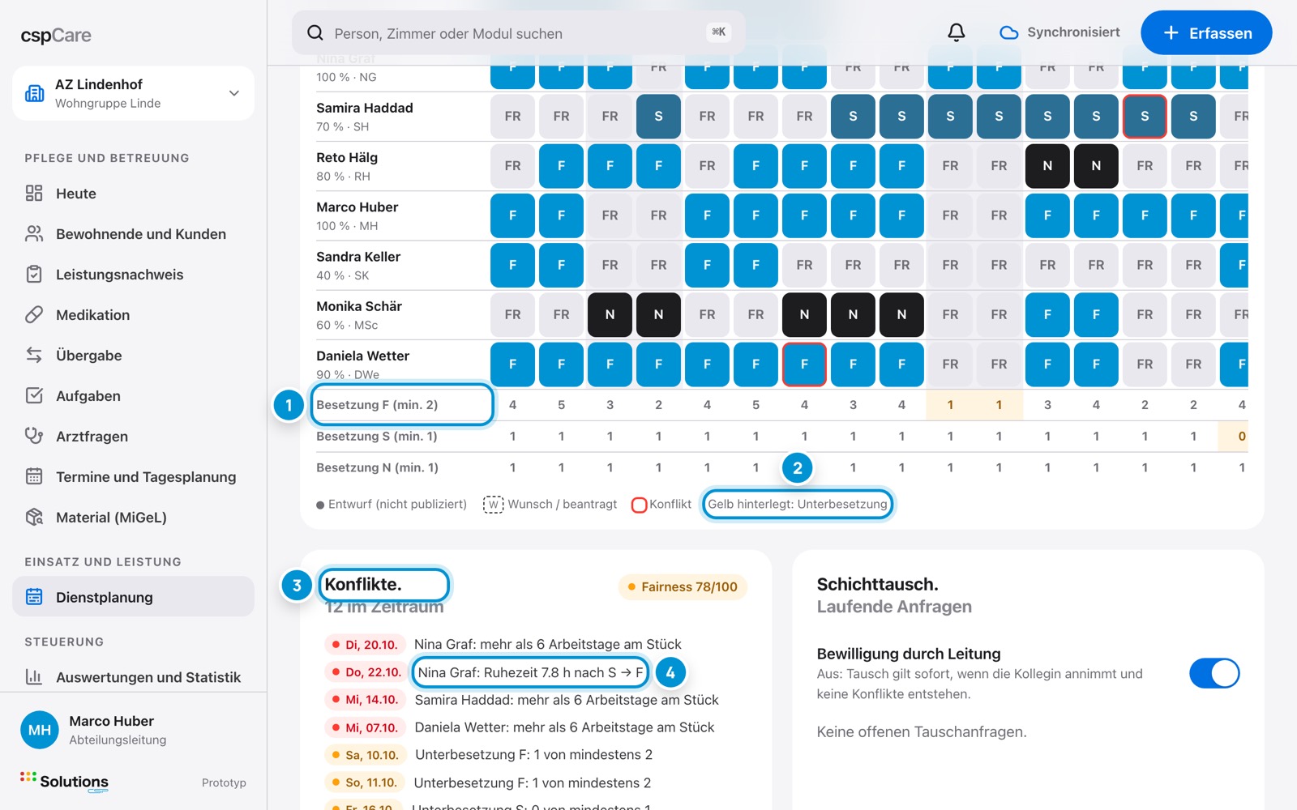This screenshot has height=810, width=1297.
Task: Click the search magnifier icon
Action: coord(315,33)
